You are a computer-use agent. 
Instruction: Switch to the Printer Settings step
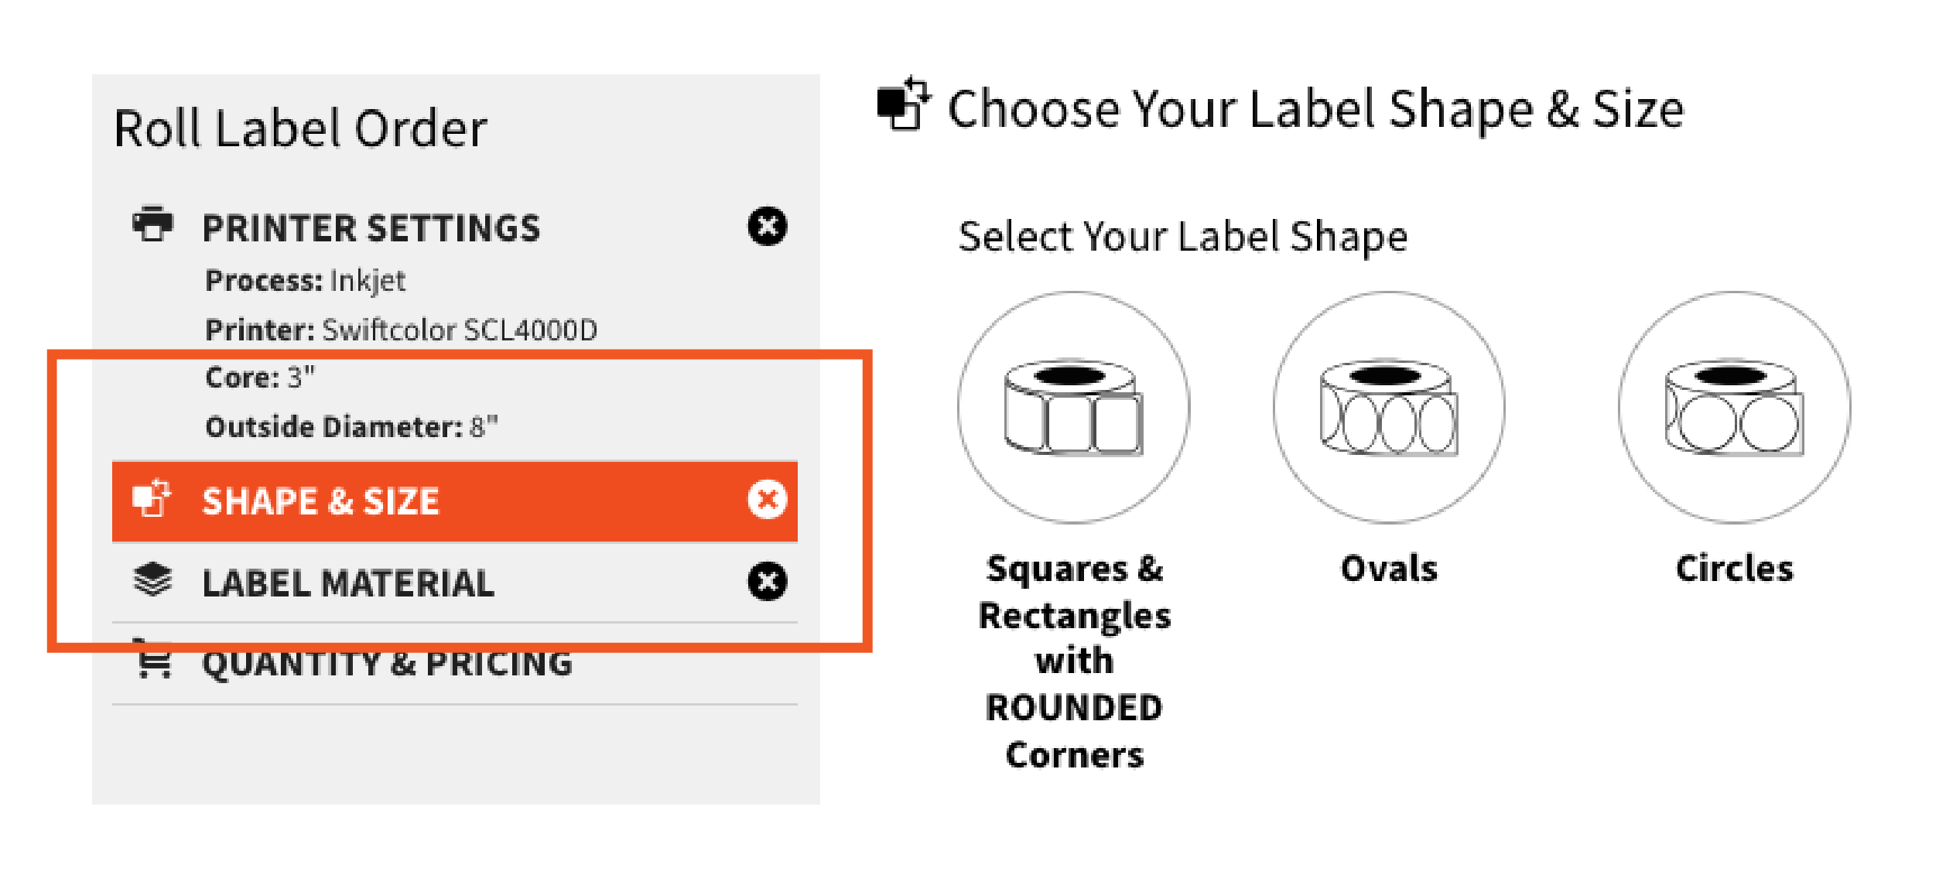pos(371,227)
